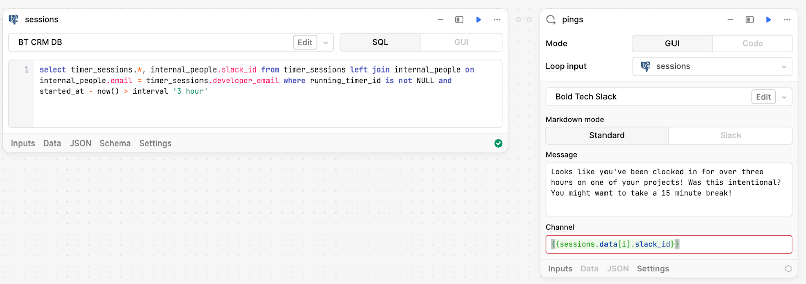Choose Standard markdown mode
Screen dimensions: 806x284
tap(607, 135)
